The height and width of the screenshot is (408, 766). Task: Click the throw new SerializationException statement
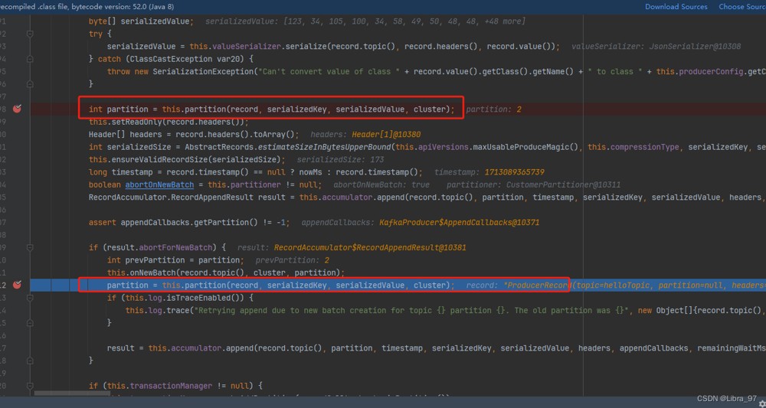pos(437,72)
